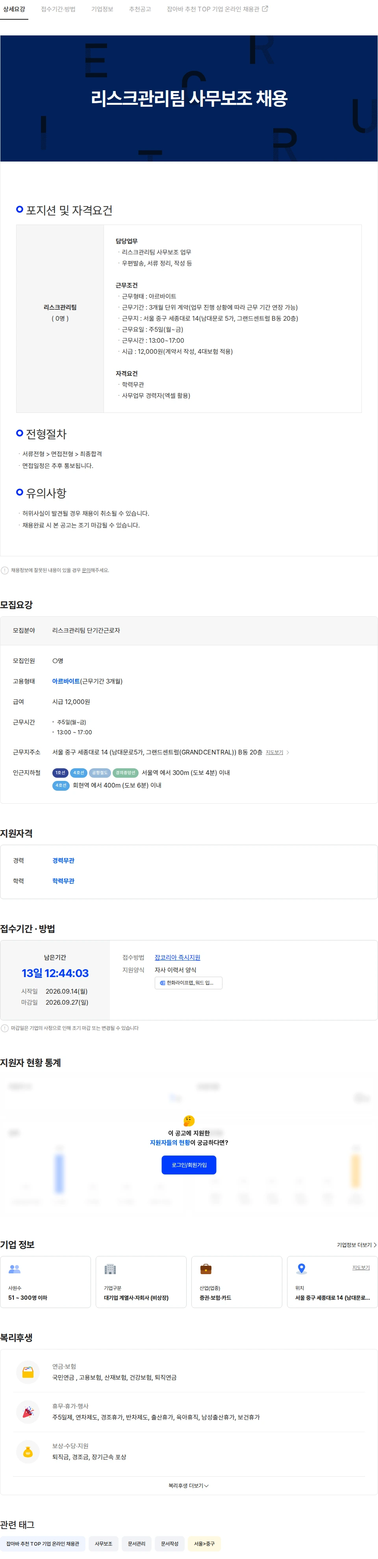Click the 4호선 badge beside 회현역

tap(61, 786)
